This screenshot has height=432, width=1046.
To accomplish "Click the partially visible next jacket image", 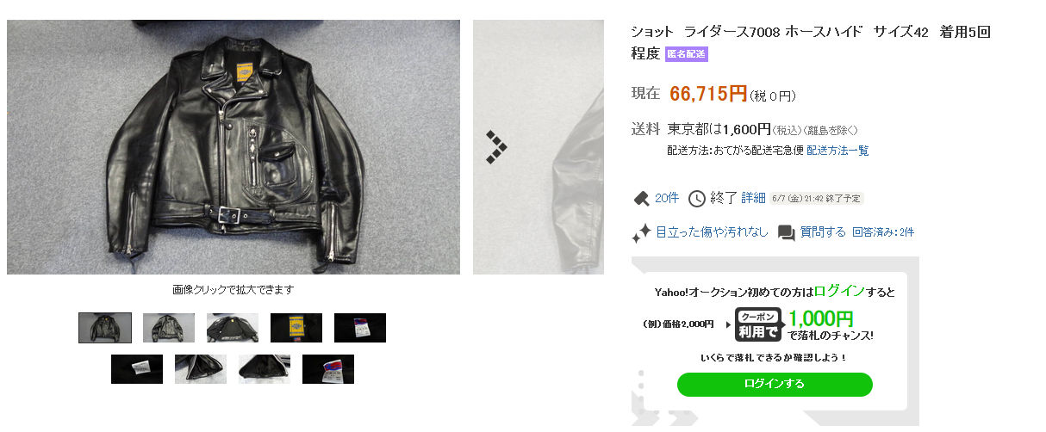I will tap(539, 147).
